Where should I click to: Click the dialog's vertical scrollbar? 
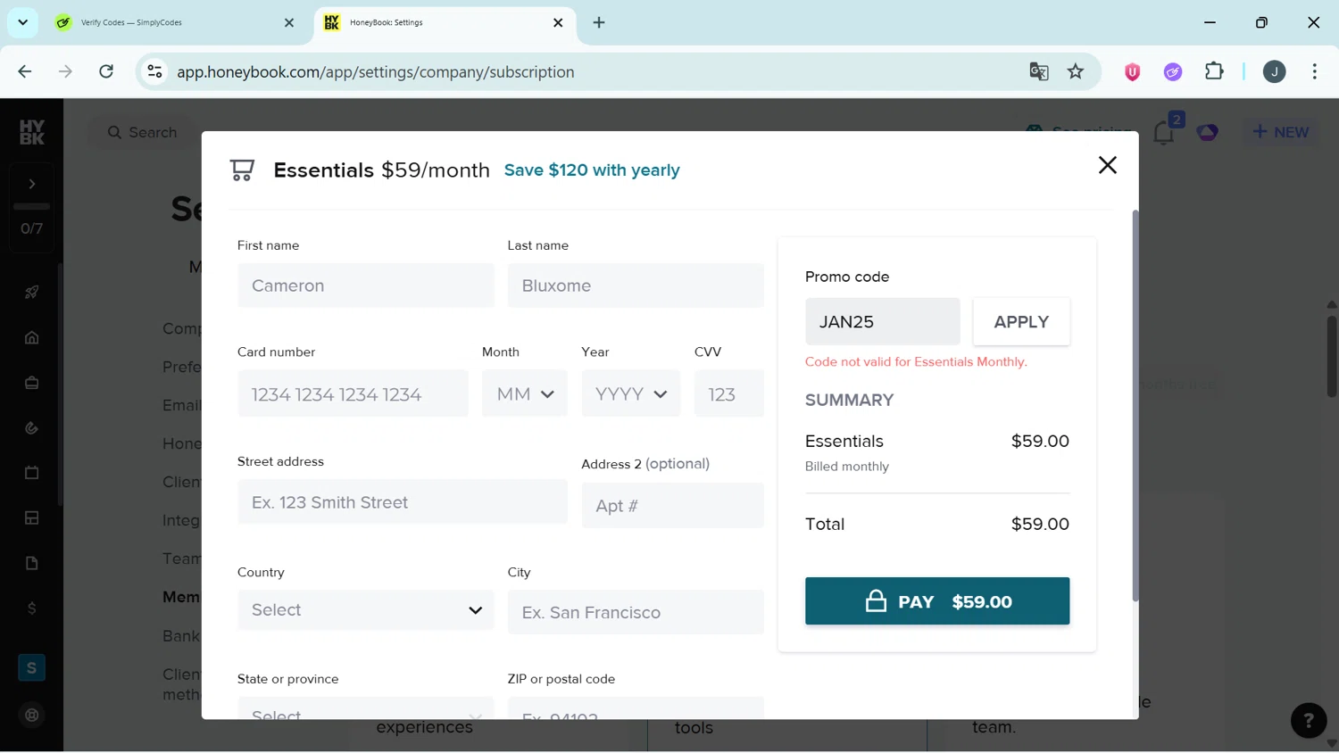point(1135,406)
